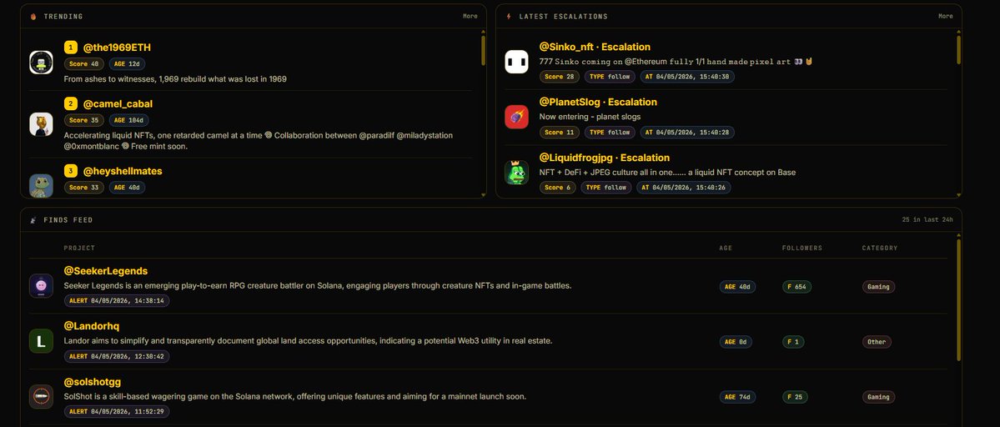
Task: Click the AGE 0d badge for Landorhq
Action: coord(736,342)
